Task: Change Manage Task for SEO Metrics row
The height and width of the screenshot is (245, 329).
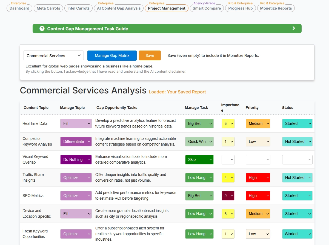Action: [x=199, y=196]
